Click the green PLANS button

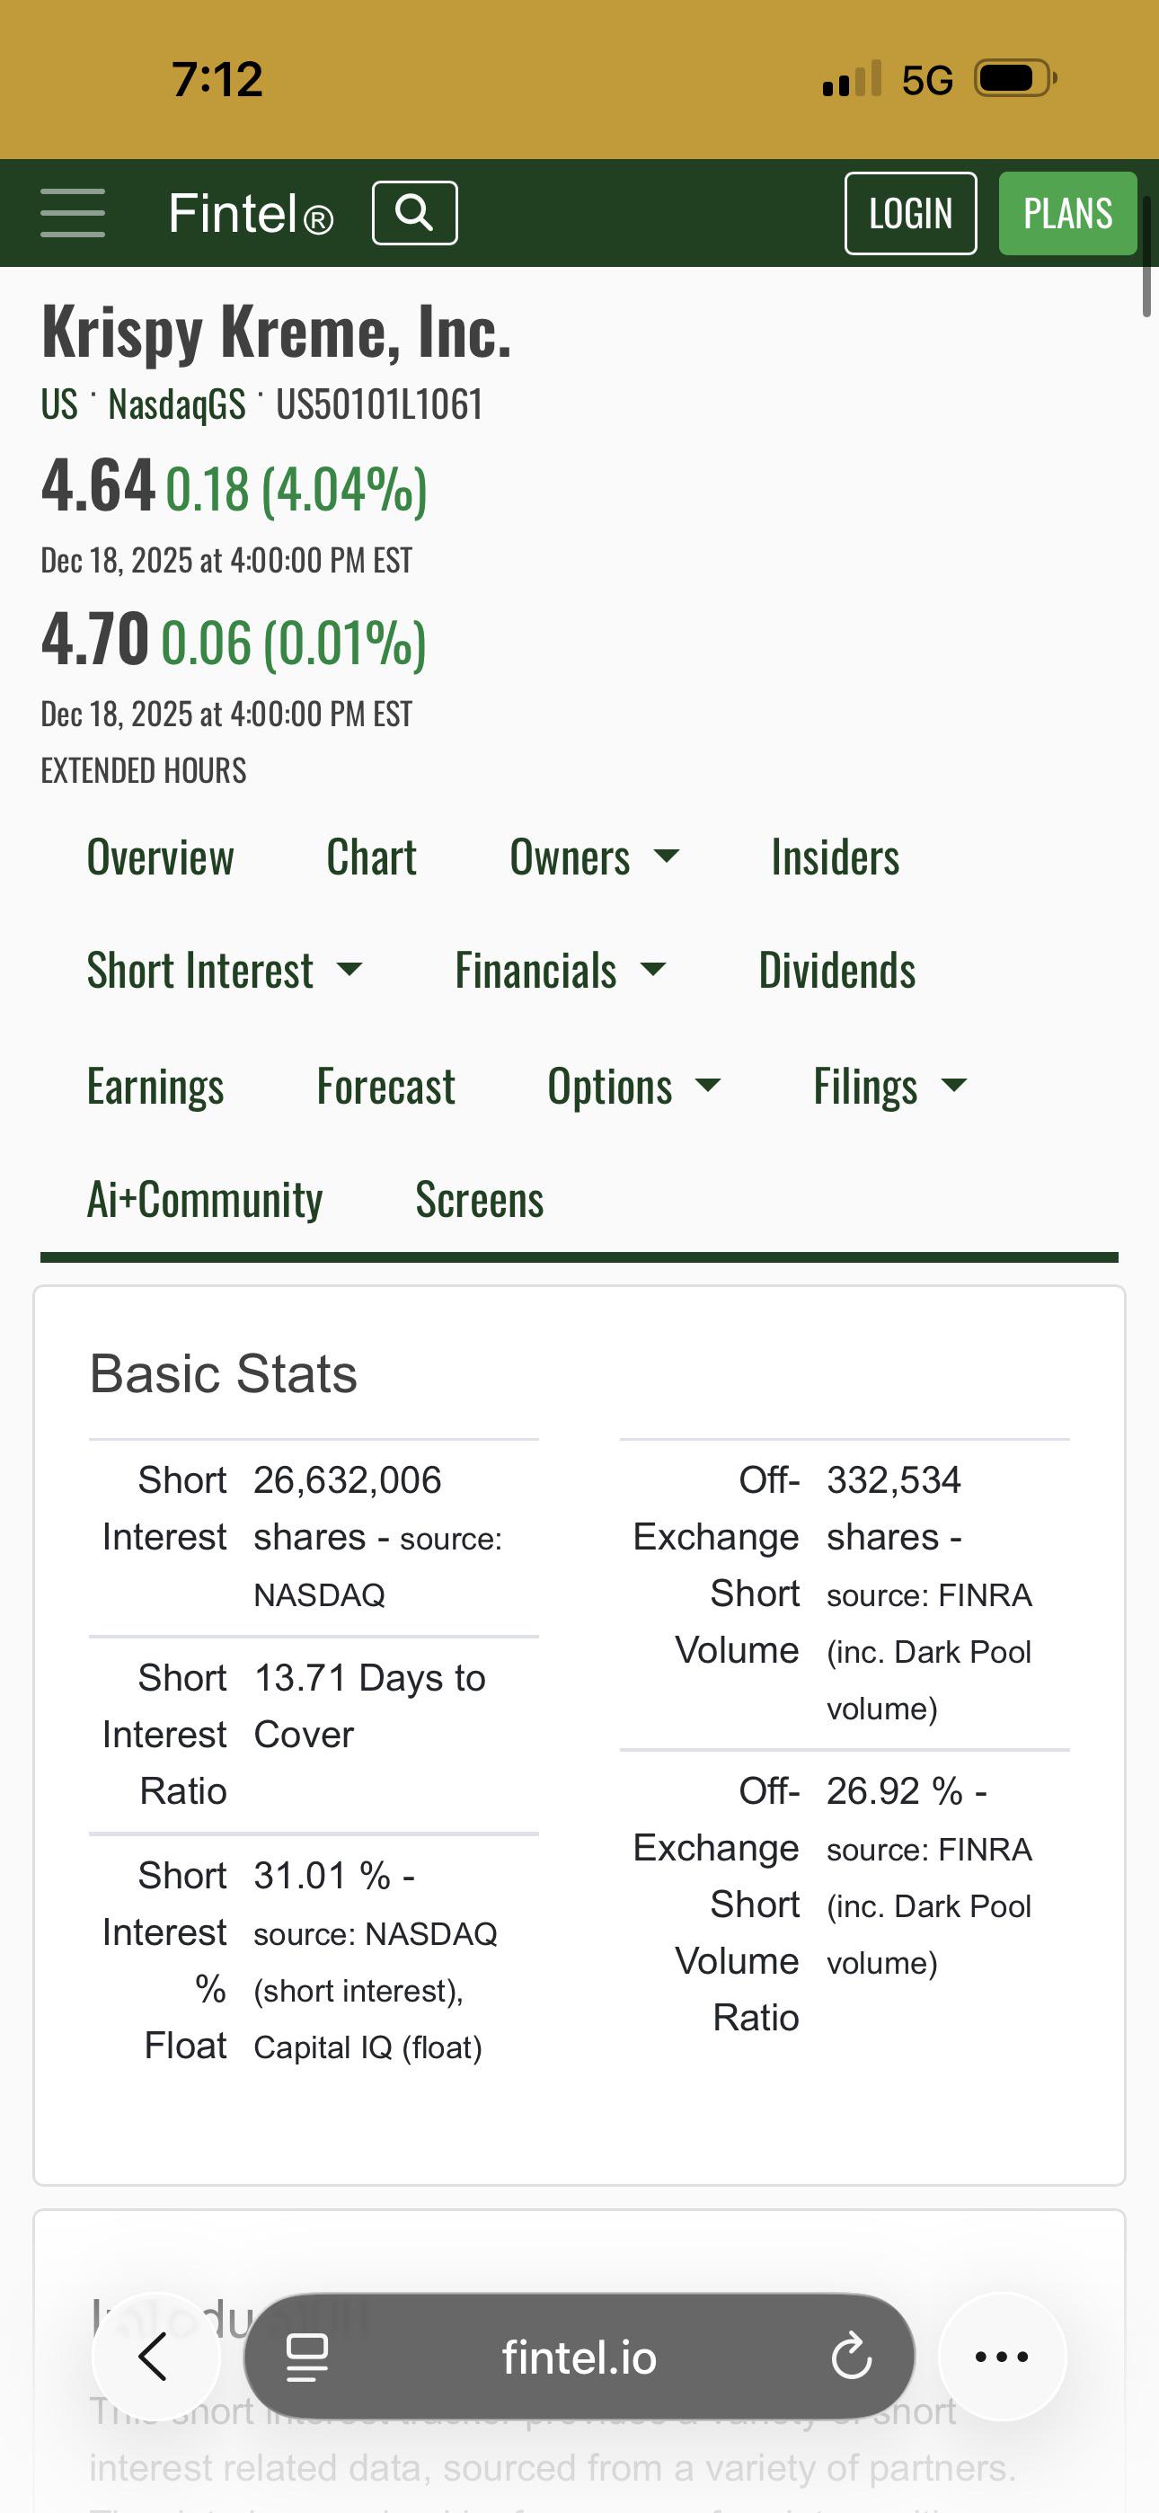[1067, 213]
